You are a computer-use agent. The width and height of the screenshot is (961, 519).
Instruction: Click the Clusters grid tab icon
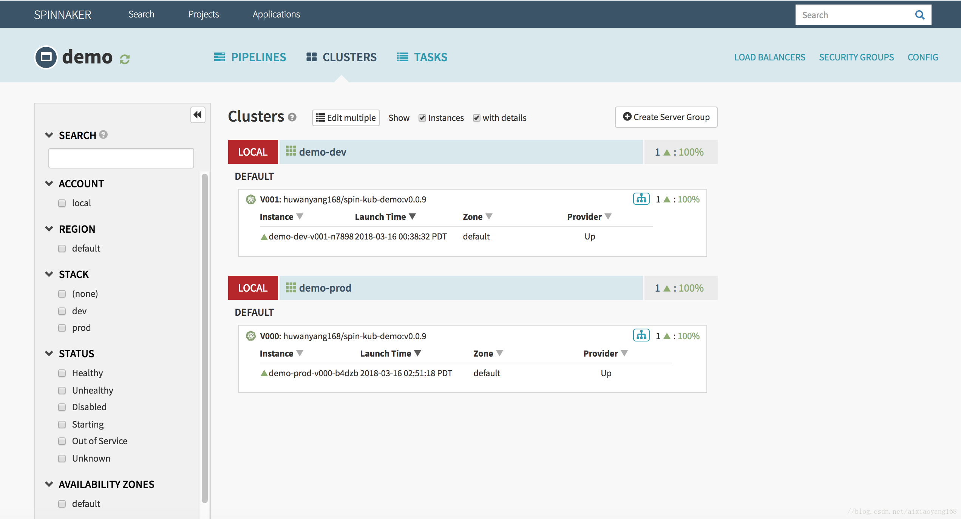tap(311, 57)
